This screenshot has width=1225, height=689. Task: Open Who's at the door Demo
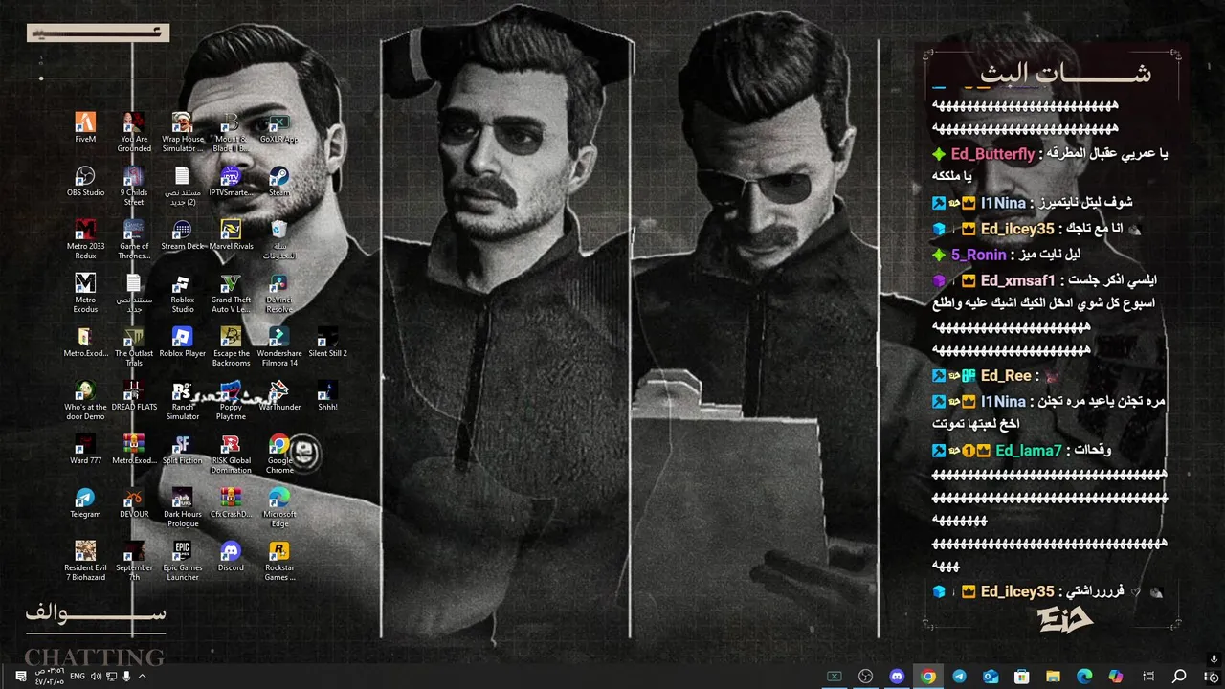coord(85,400)
